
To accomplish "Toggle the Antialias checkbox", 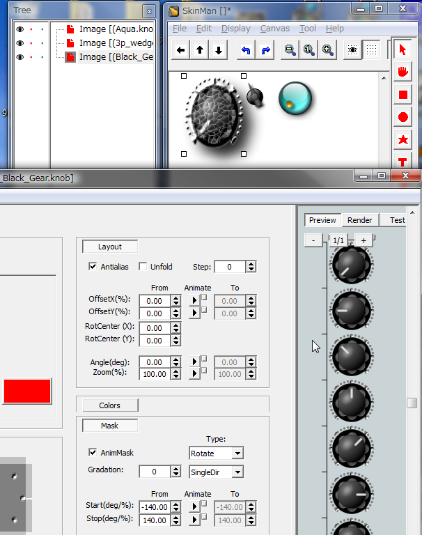I will (93, 267).
